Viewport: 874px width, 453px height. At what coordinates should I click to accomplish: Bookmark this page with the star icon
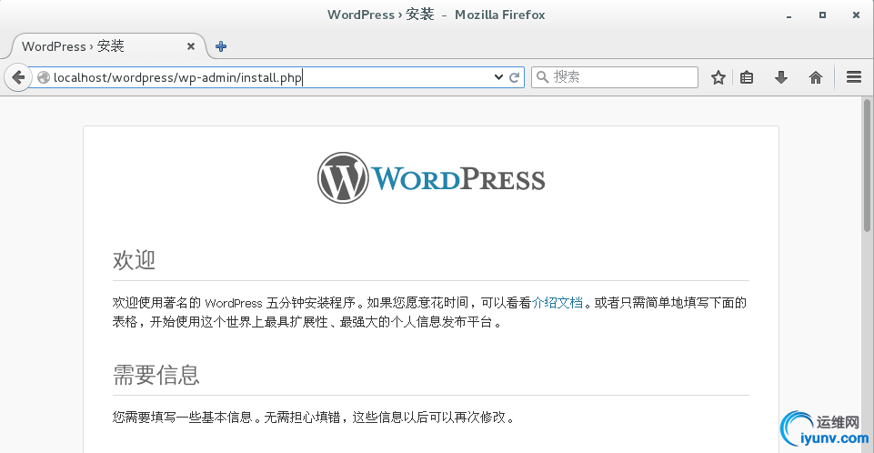click(718, 77)
